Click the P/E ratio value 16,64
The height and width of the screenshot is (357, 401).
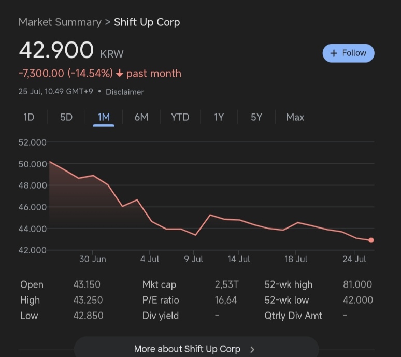[226, 300]
